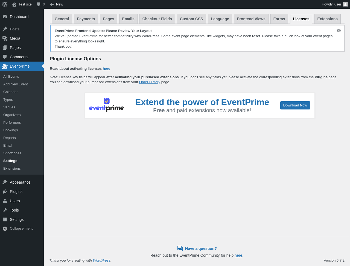Viewport: 350px width, 266px height.
Task: Click the EventPrime menu icon
Action: 5,66
